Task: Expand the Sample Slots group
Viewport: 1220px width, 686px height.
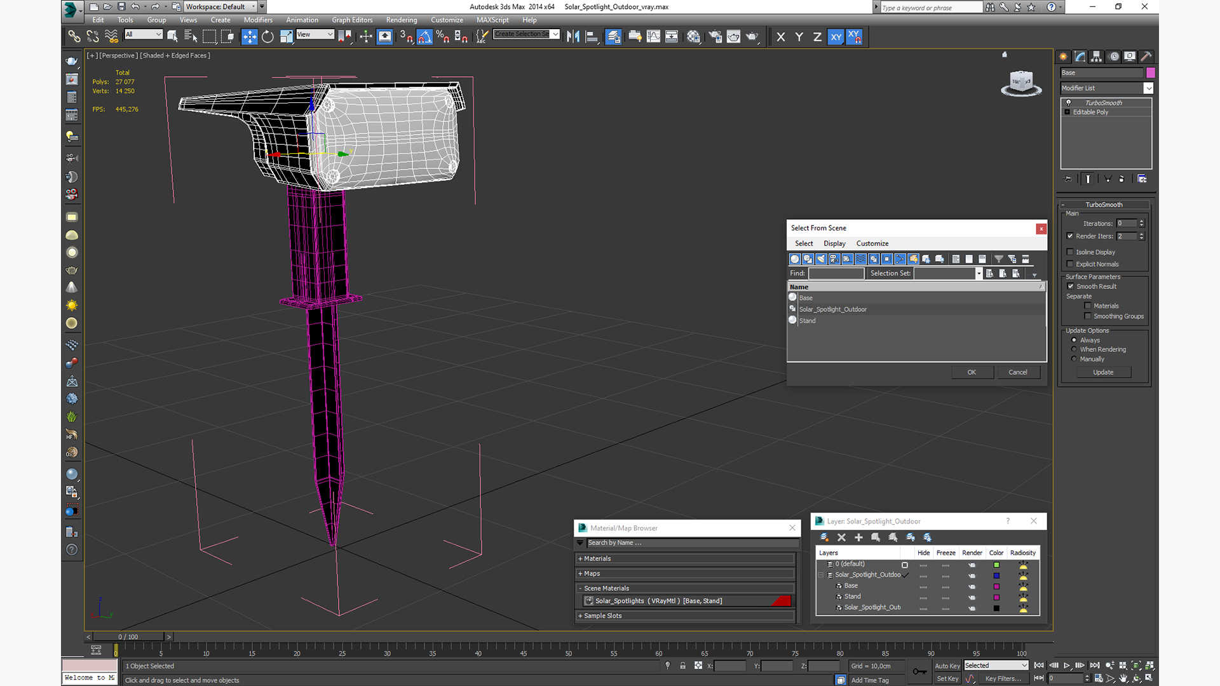Action: [686, 616]
